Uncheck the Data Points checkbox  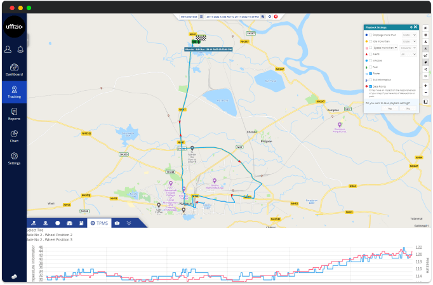(371, 86)
